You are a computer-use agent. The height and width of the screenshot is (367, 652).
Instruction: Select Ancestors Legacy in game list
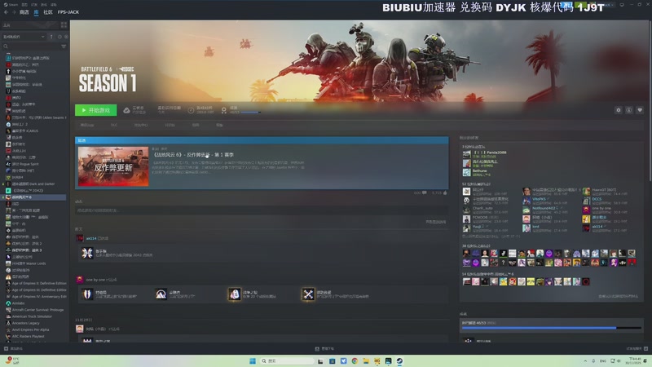[23, 323]
